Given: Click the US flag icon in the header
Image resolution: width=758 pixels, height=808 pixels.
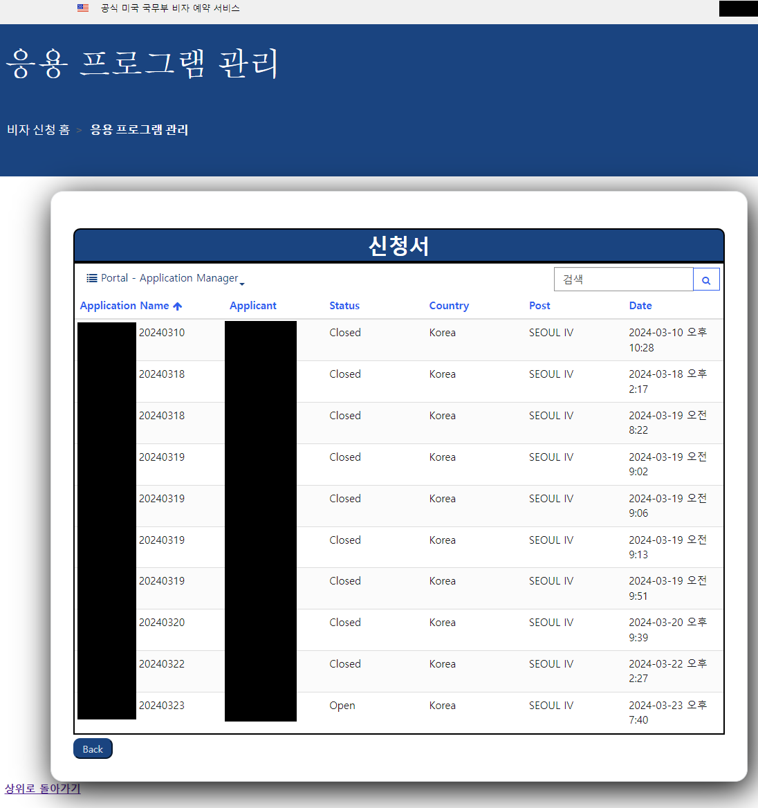Looking at the screenshot, I should pos(82,8).
